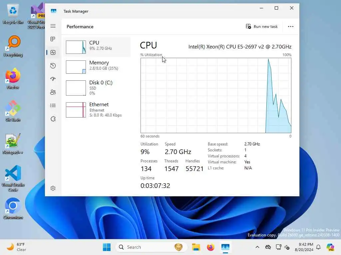Switch to the Processes page icon
This screenshot has height=255, width=341.
(53, 39)
